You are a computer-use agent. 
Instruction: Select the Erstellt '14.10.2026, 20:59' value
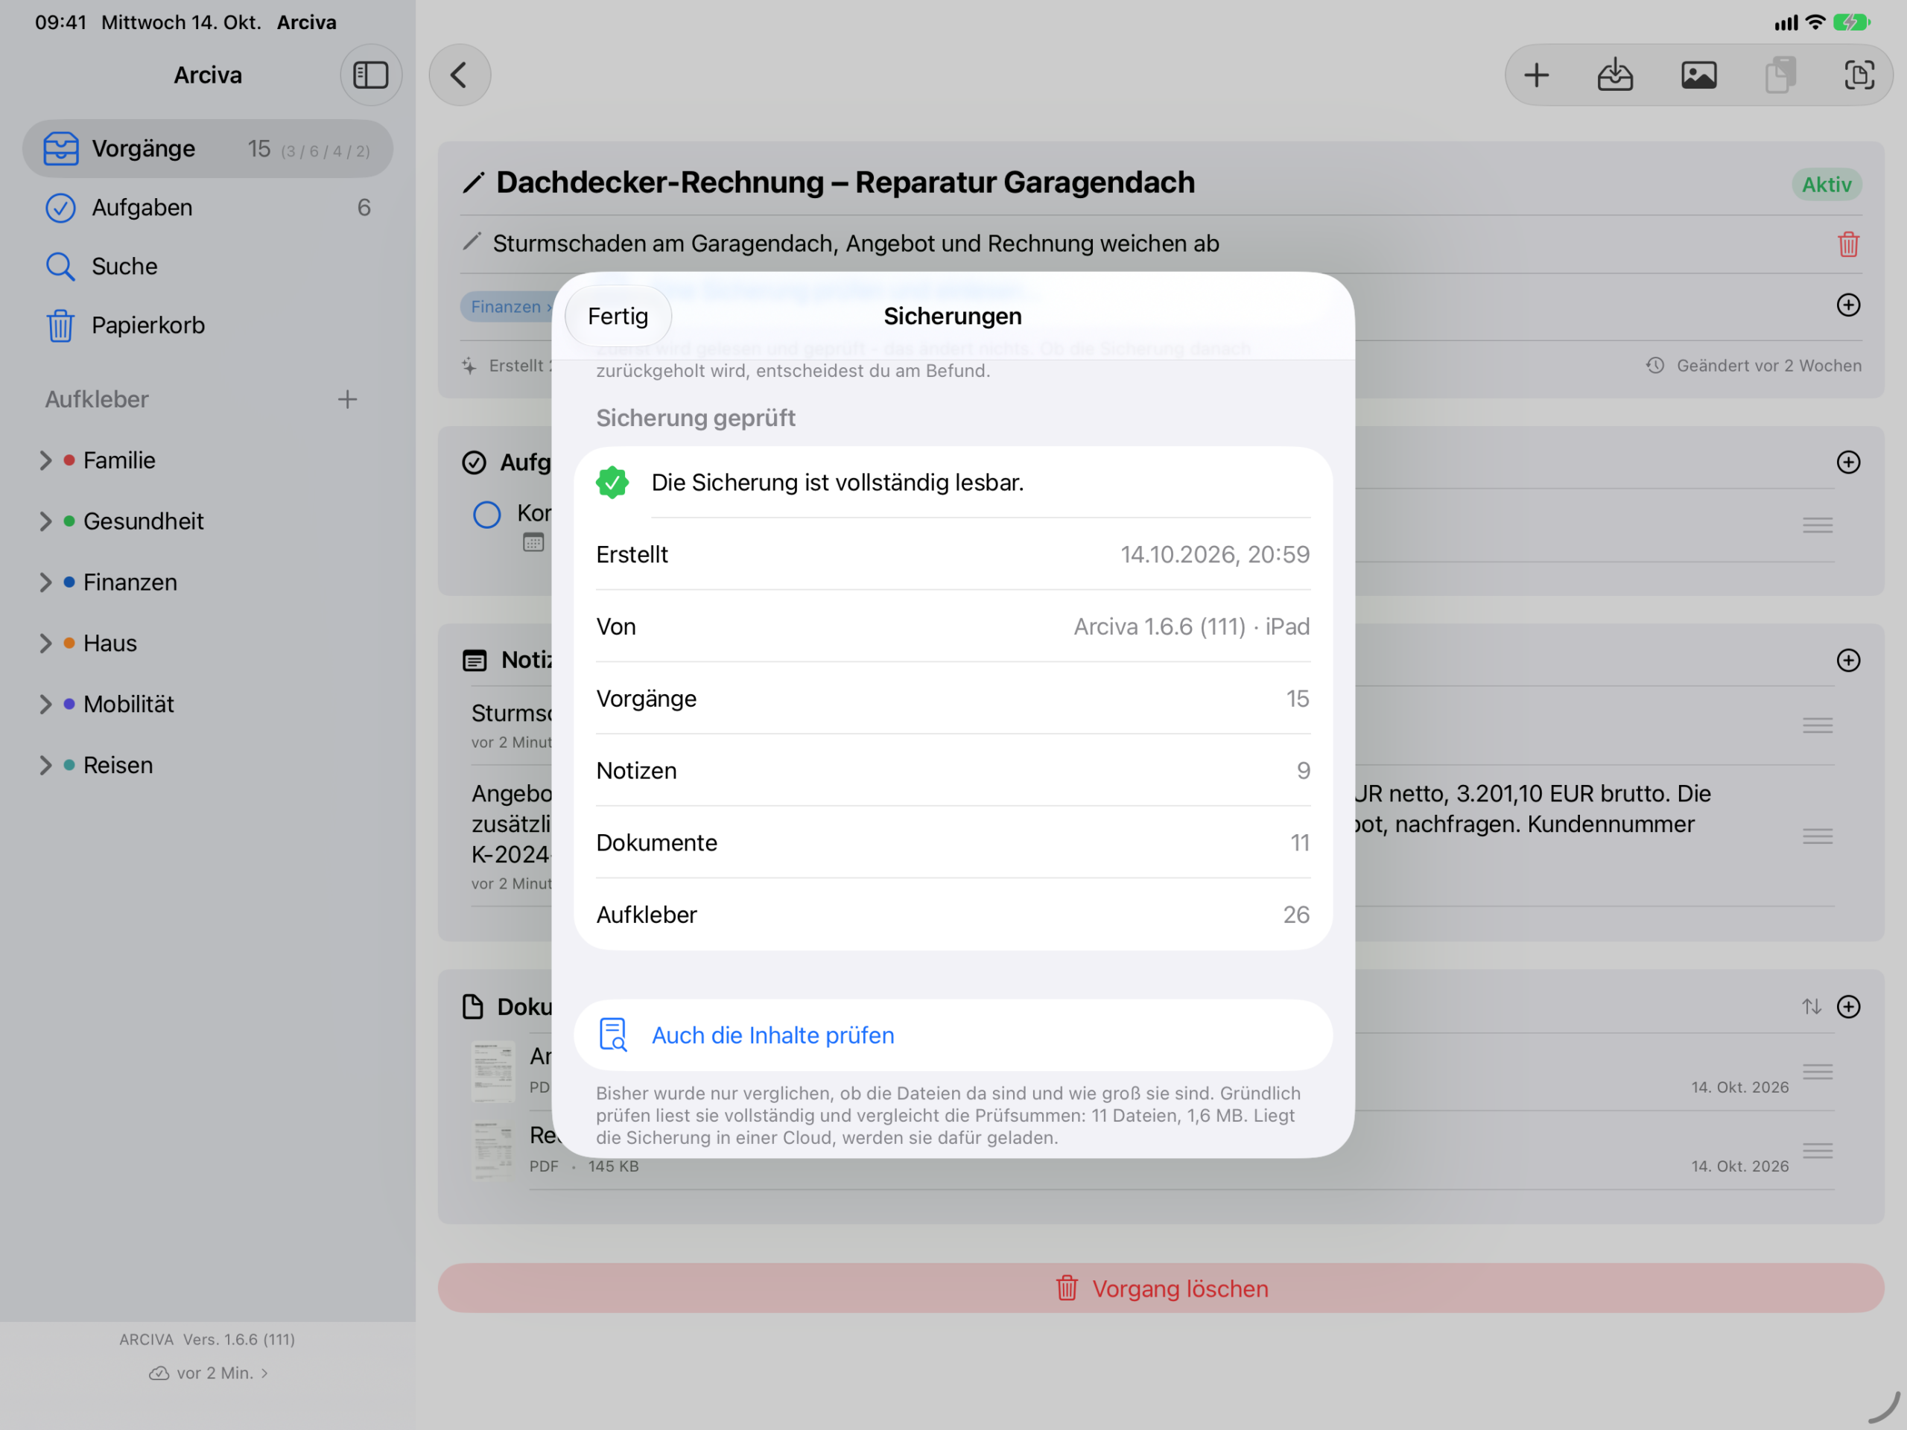(x=1214, y=555)
